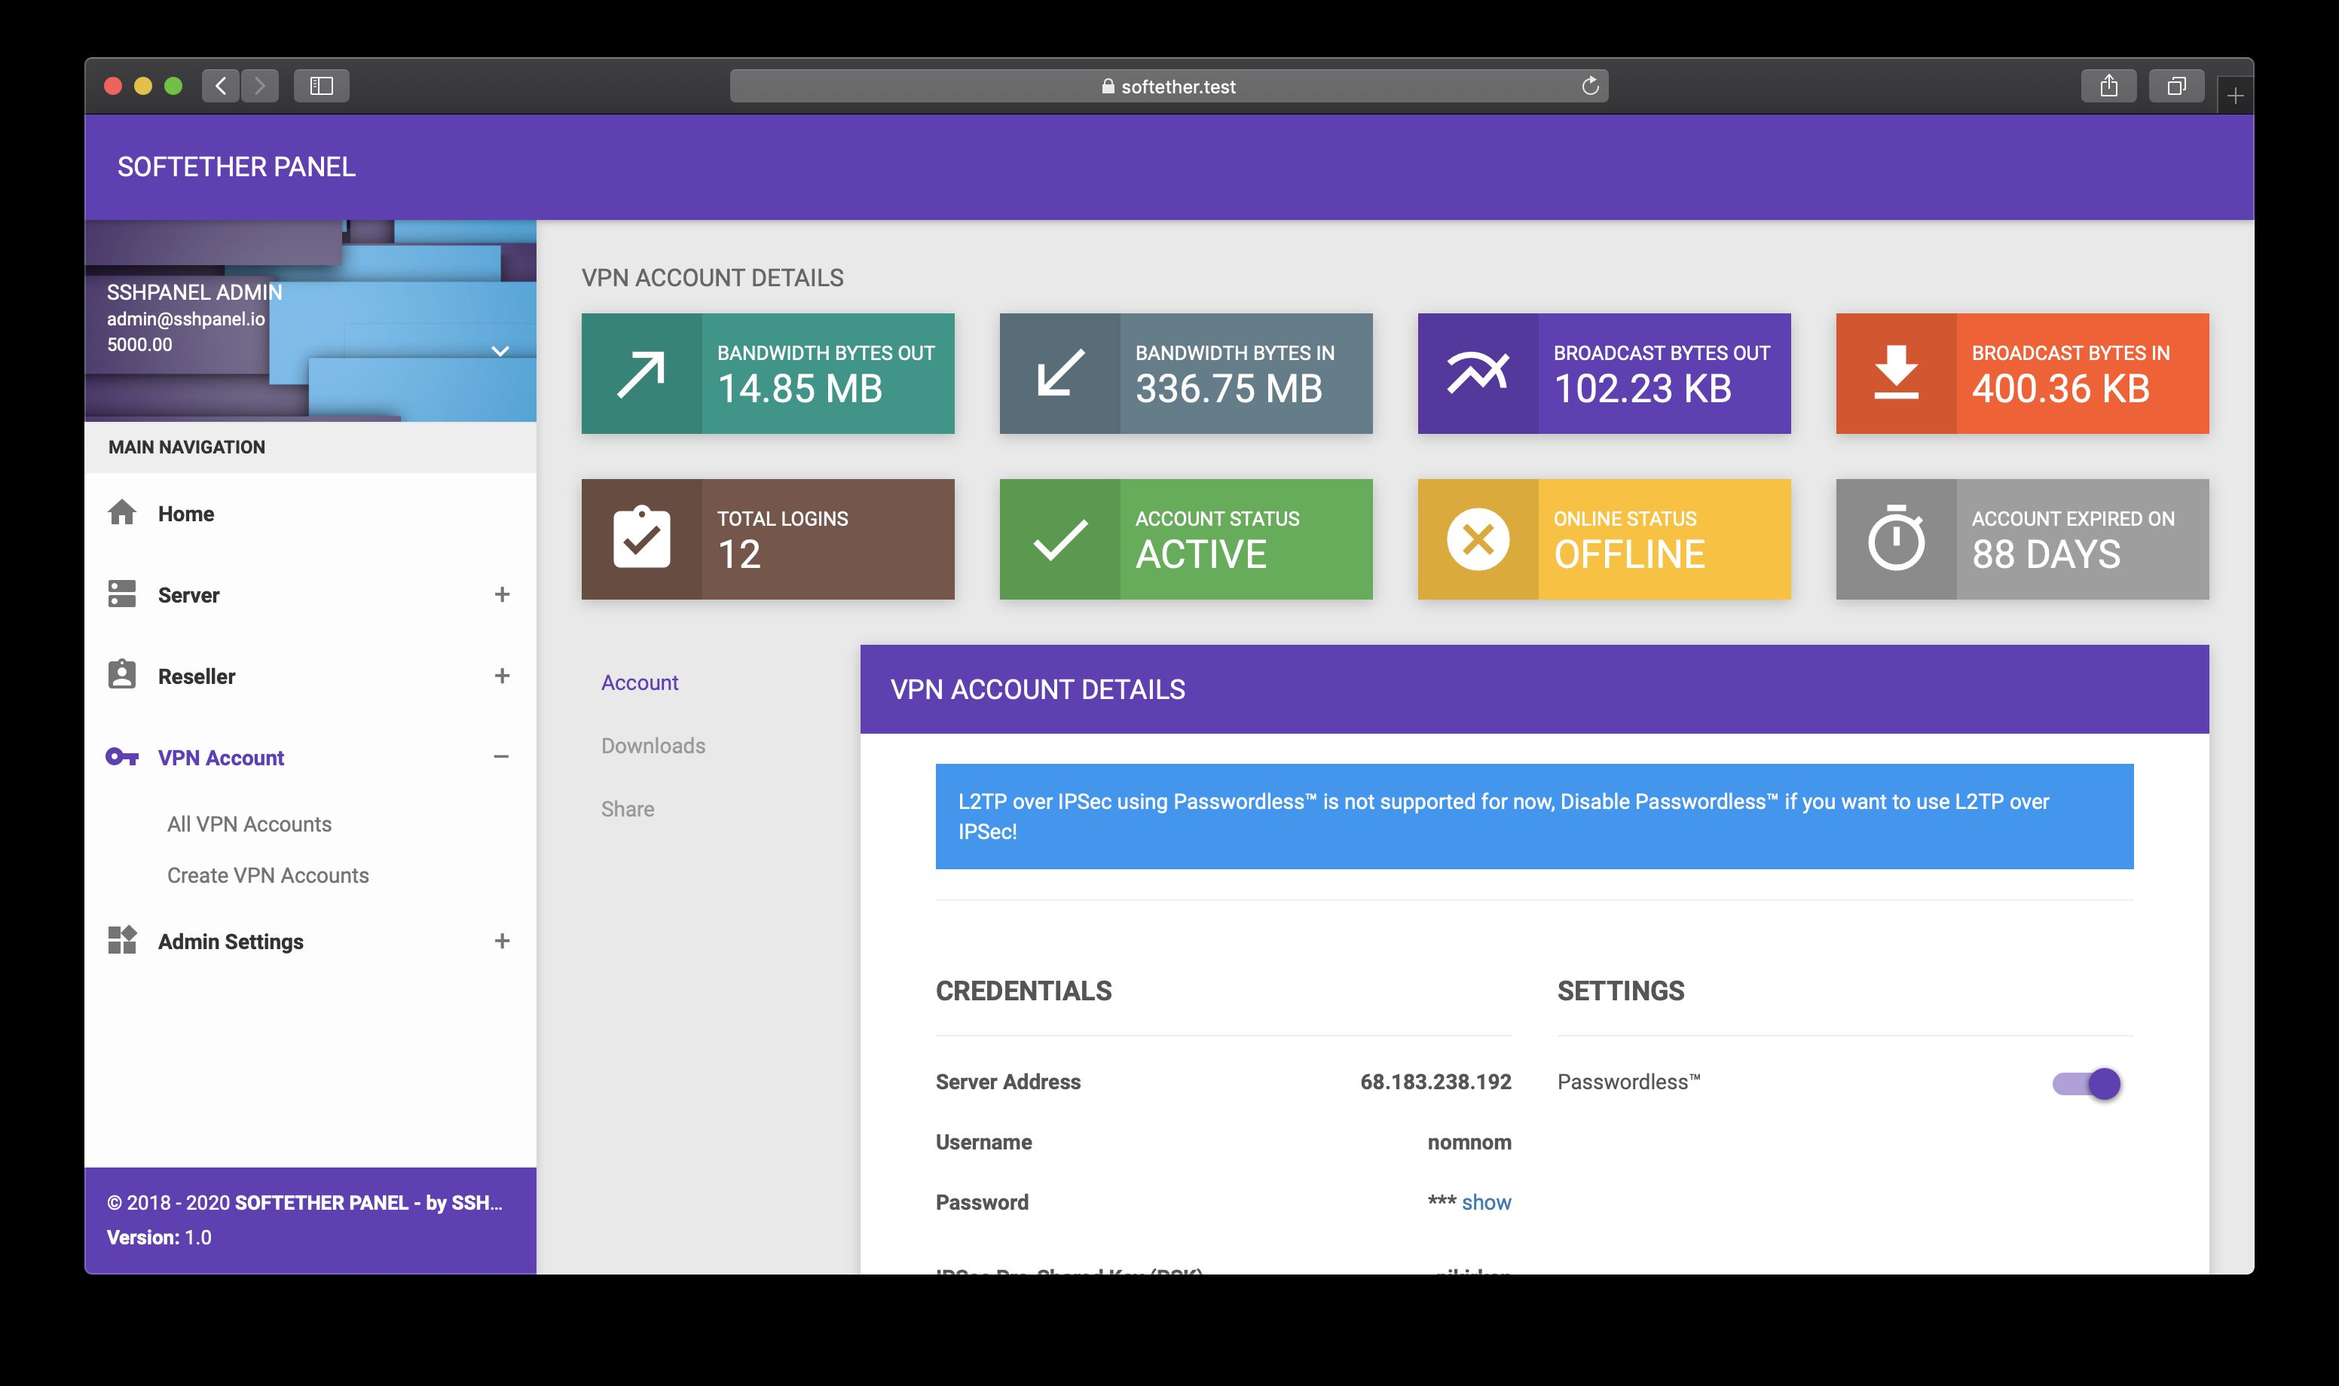Toggle the browser sidebar button
Viewport: 2339px width, 1386px height.
coord(321,86)
